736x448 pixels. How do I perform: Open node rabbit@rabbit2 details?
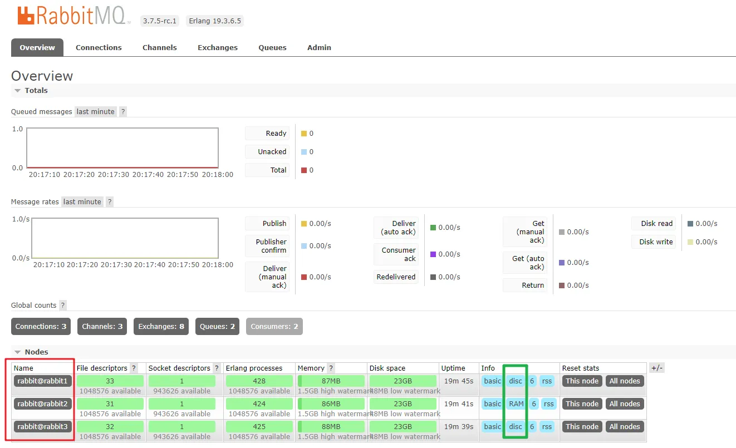[x=42, y=404]
